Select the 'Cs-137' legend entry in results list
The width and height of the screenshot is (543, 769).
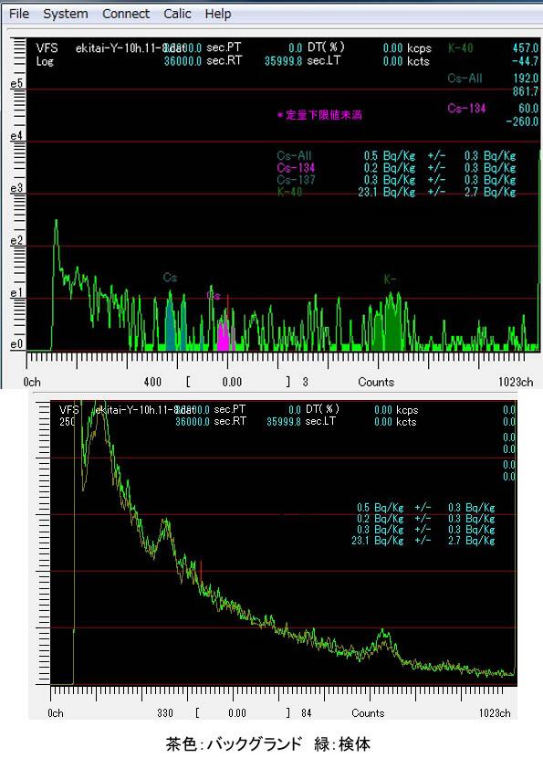pyautogui.click(x=296, y=180)
